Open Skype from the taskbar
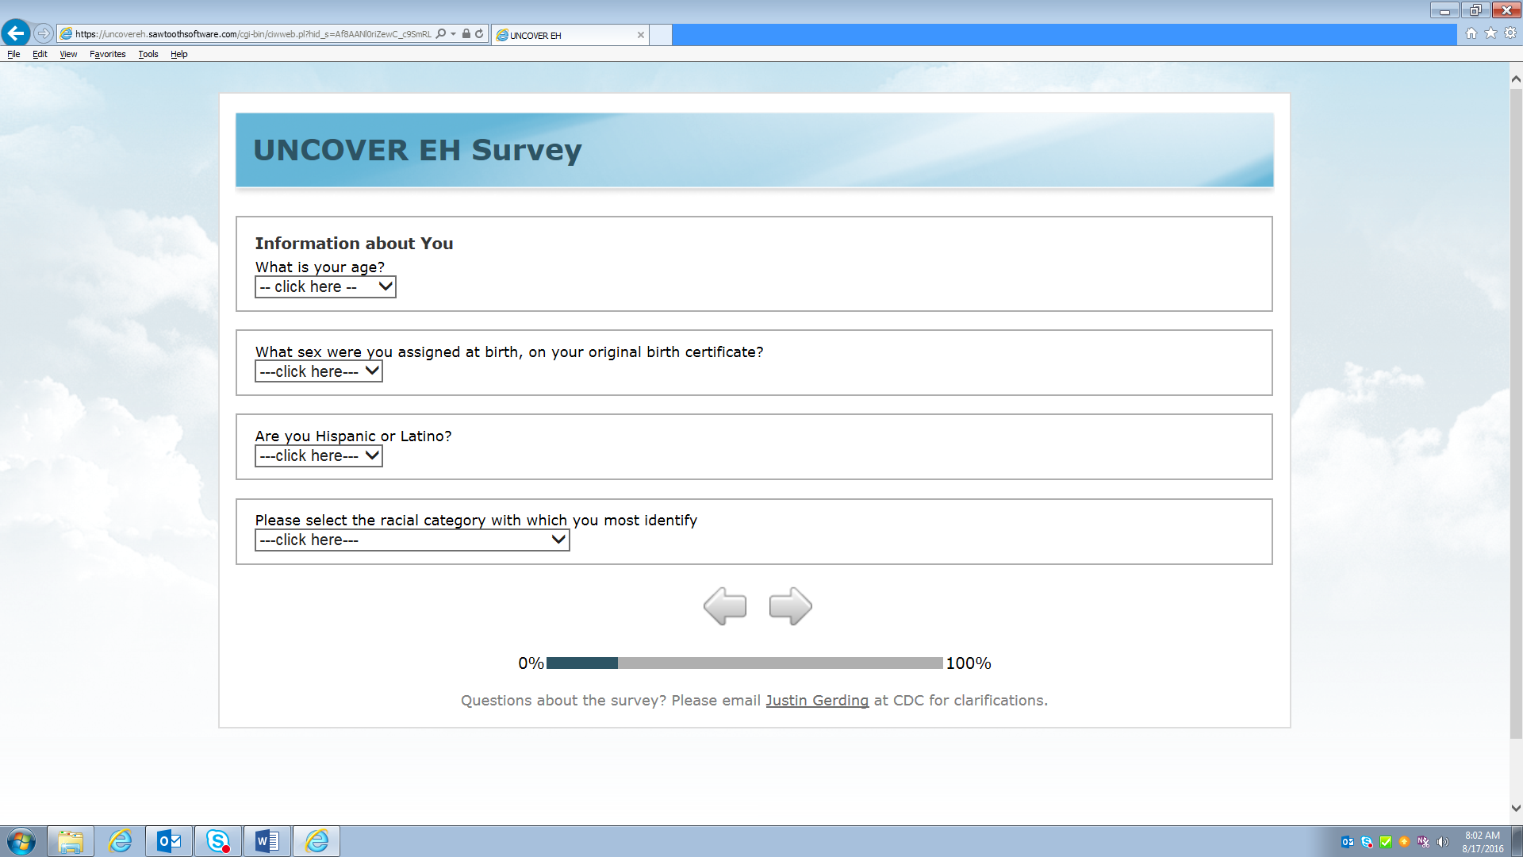 click(x=218, y=841)
